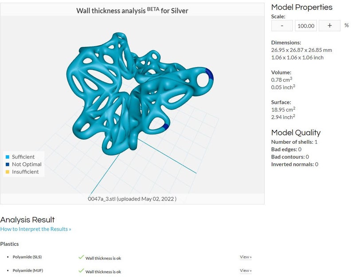Click the Analysis Result heading
352x279 pixels.
[27, 220]
